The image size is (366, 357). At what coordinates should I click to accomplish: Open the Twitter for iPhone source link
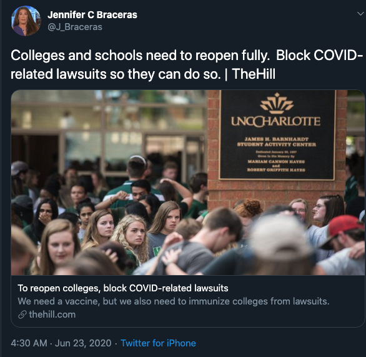point(158,343)
